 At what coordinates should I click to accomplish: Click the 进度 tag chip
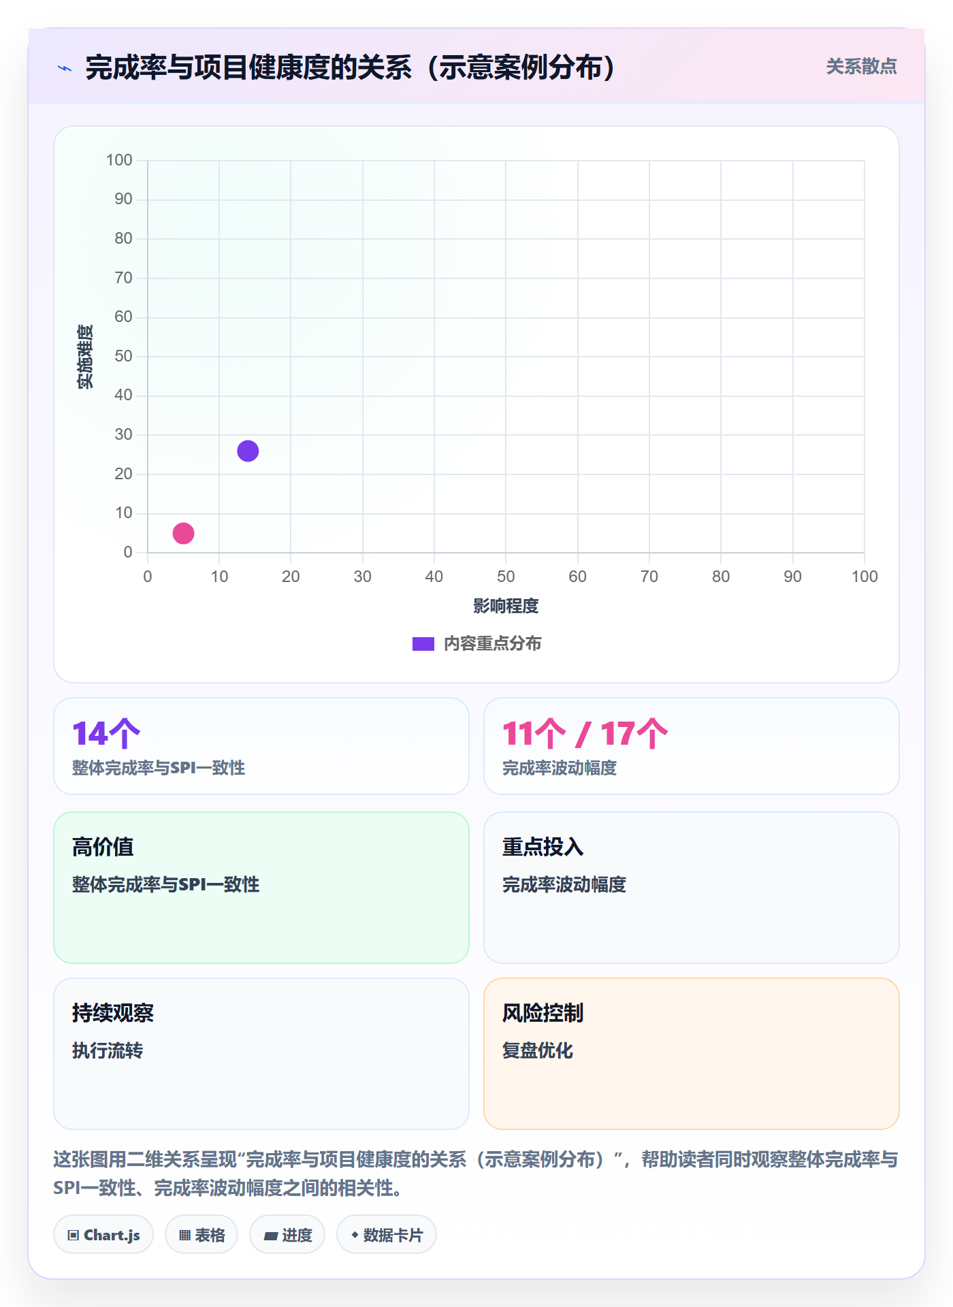pos(287,1235)
